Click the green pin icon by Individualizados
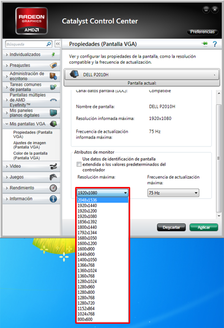 54,55
